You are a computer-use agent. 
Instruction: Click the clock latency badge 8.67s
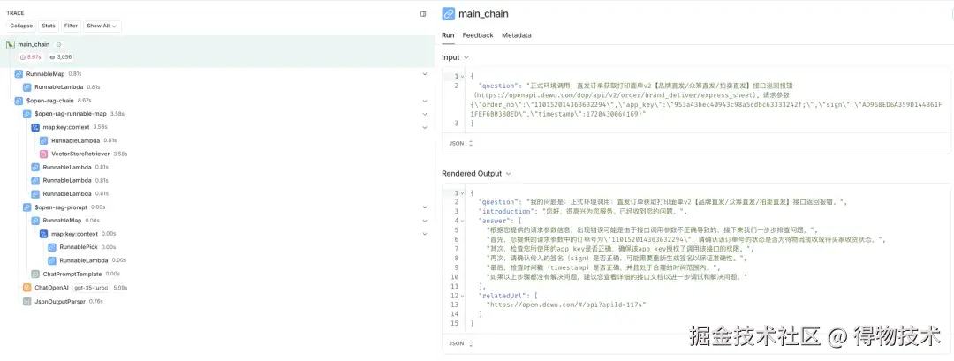pyautogui.click(x=30, y=57)
